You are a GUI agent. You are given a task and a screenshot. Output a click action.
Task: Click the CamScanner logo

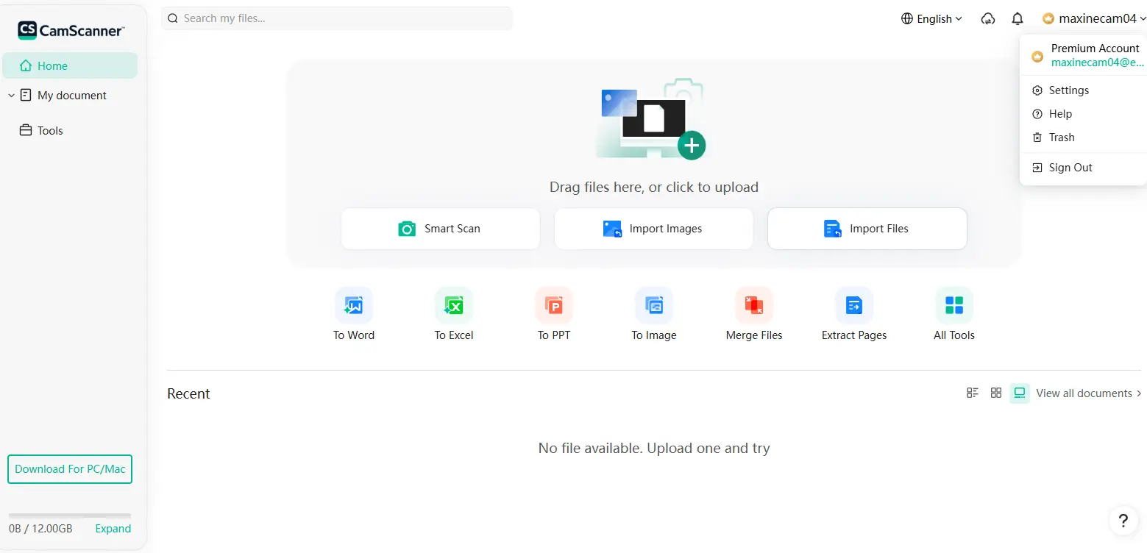[71, 30]
